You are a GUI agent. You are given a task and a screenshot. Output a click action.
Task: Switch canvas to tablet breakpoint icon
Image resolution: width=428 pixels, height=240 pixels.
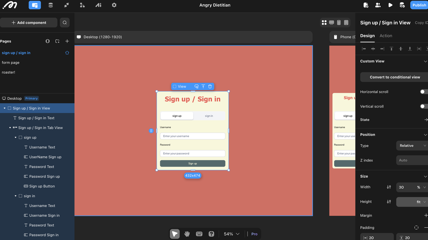(x=346, y=23)
